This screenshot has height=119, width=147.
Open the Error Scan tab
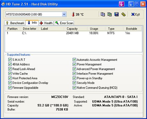click(64, 23)
